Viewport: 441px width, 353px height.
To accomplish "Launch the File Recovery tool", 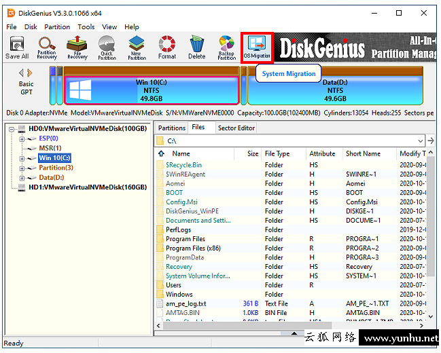I will tap(77, 48).
